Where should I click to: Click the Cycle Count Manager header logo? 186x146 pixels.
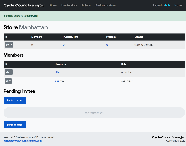click(x=24, y=5)
